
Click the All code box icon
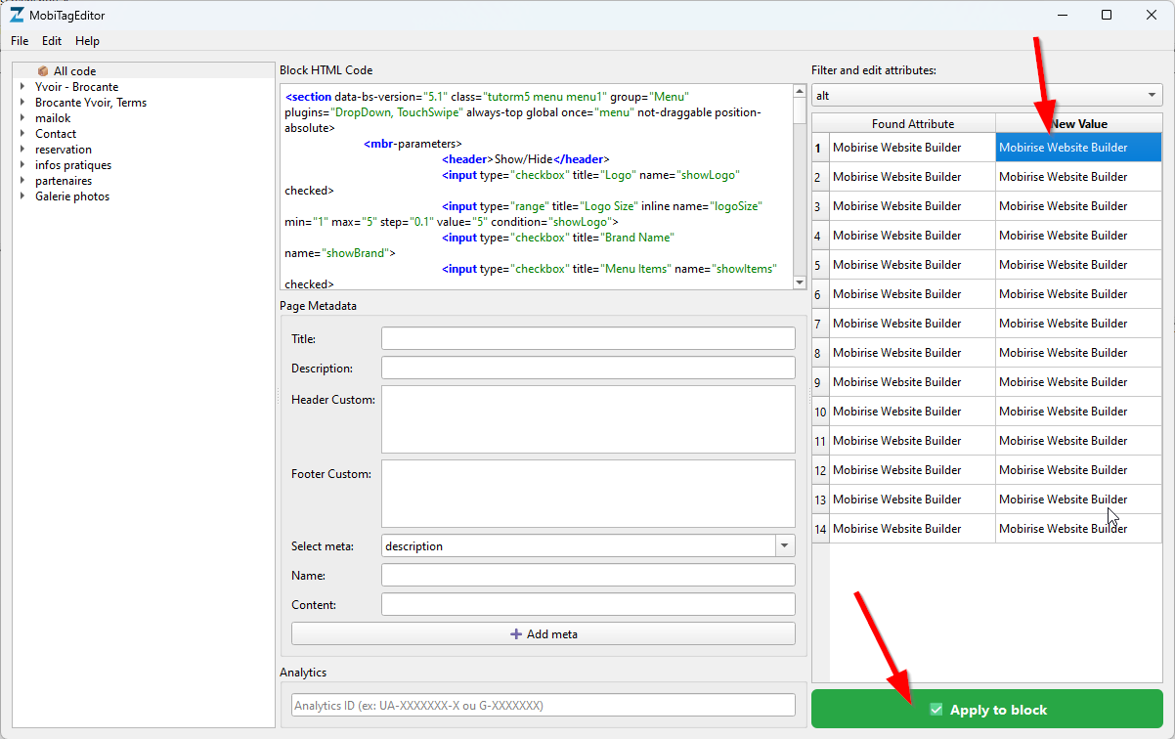coord(43,71)
